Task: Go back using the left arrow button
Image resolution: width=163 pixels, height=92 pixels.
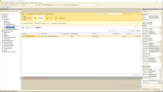Action: (x=27, y=27)
